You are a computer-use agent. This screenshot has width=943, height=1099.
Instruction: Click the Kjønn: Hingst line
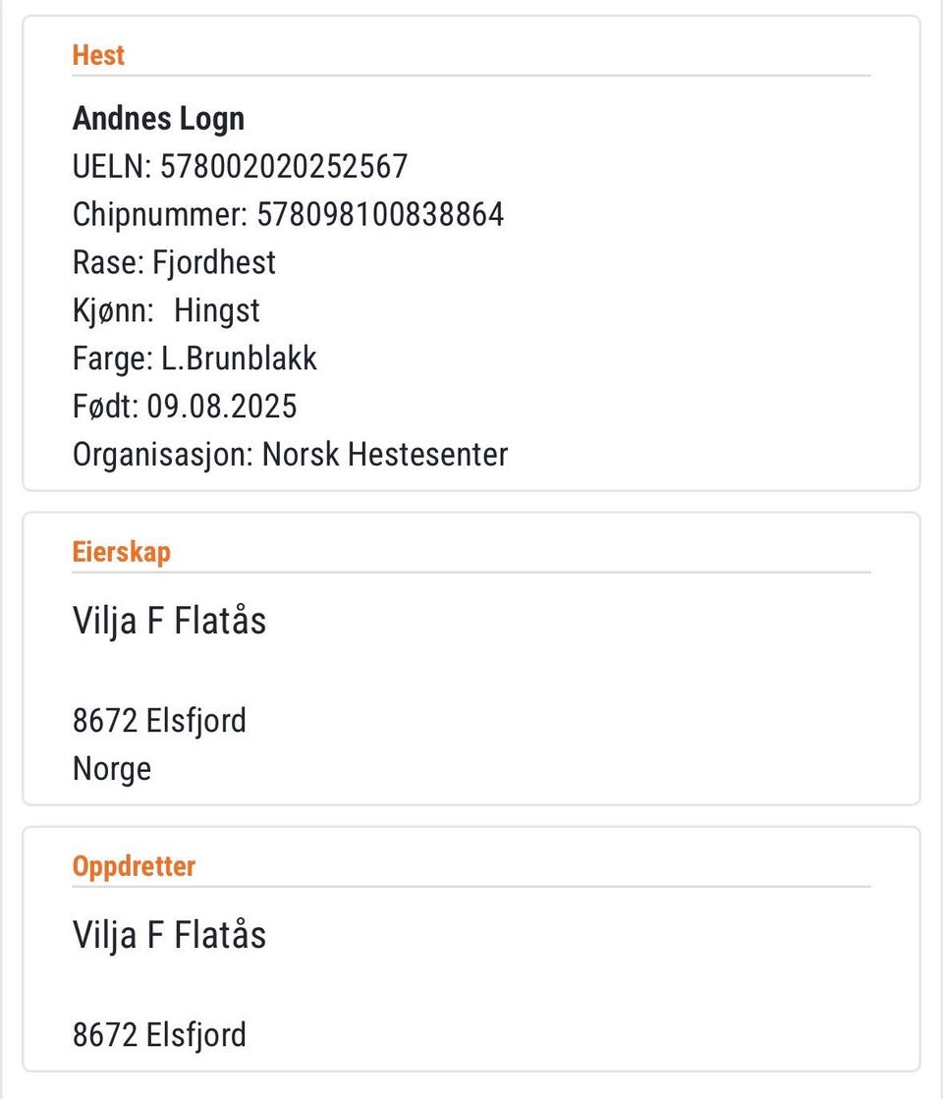point(166,310)
